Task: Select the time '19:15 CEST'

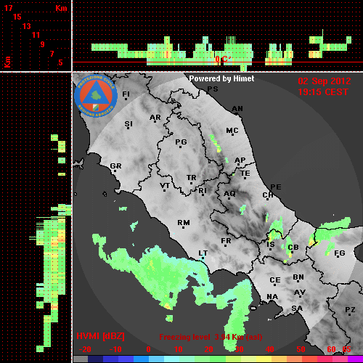Action: pyautogui.click(x=323, y=92)
